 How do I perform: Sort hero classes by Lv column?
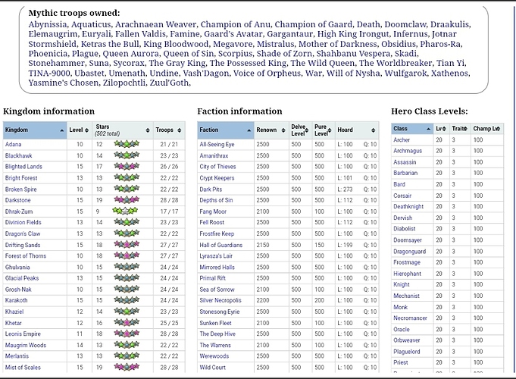coord(441,129)
